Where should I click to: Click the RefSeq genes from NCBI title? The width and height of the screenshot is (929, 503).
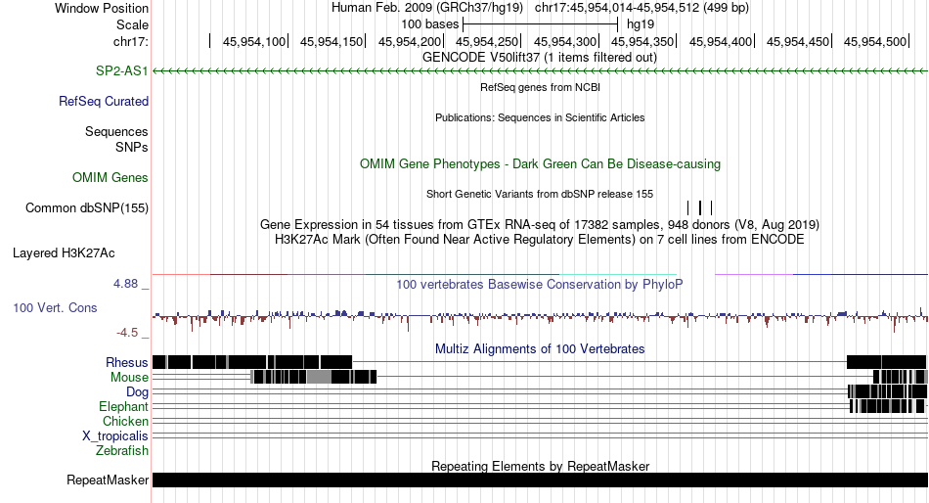point(540,87)
